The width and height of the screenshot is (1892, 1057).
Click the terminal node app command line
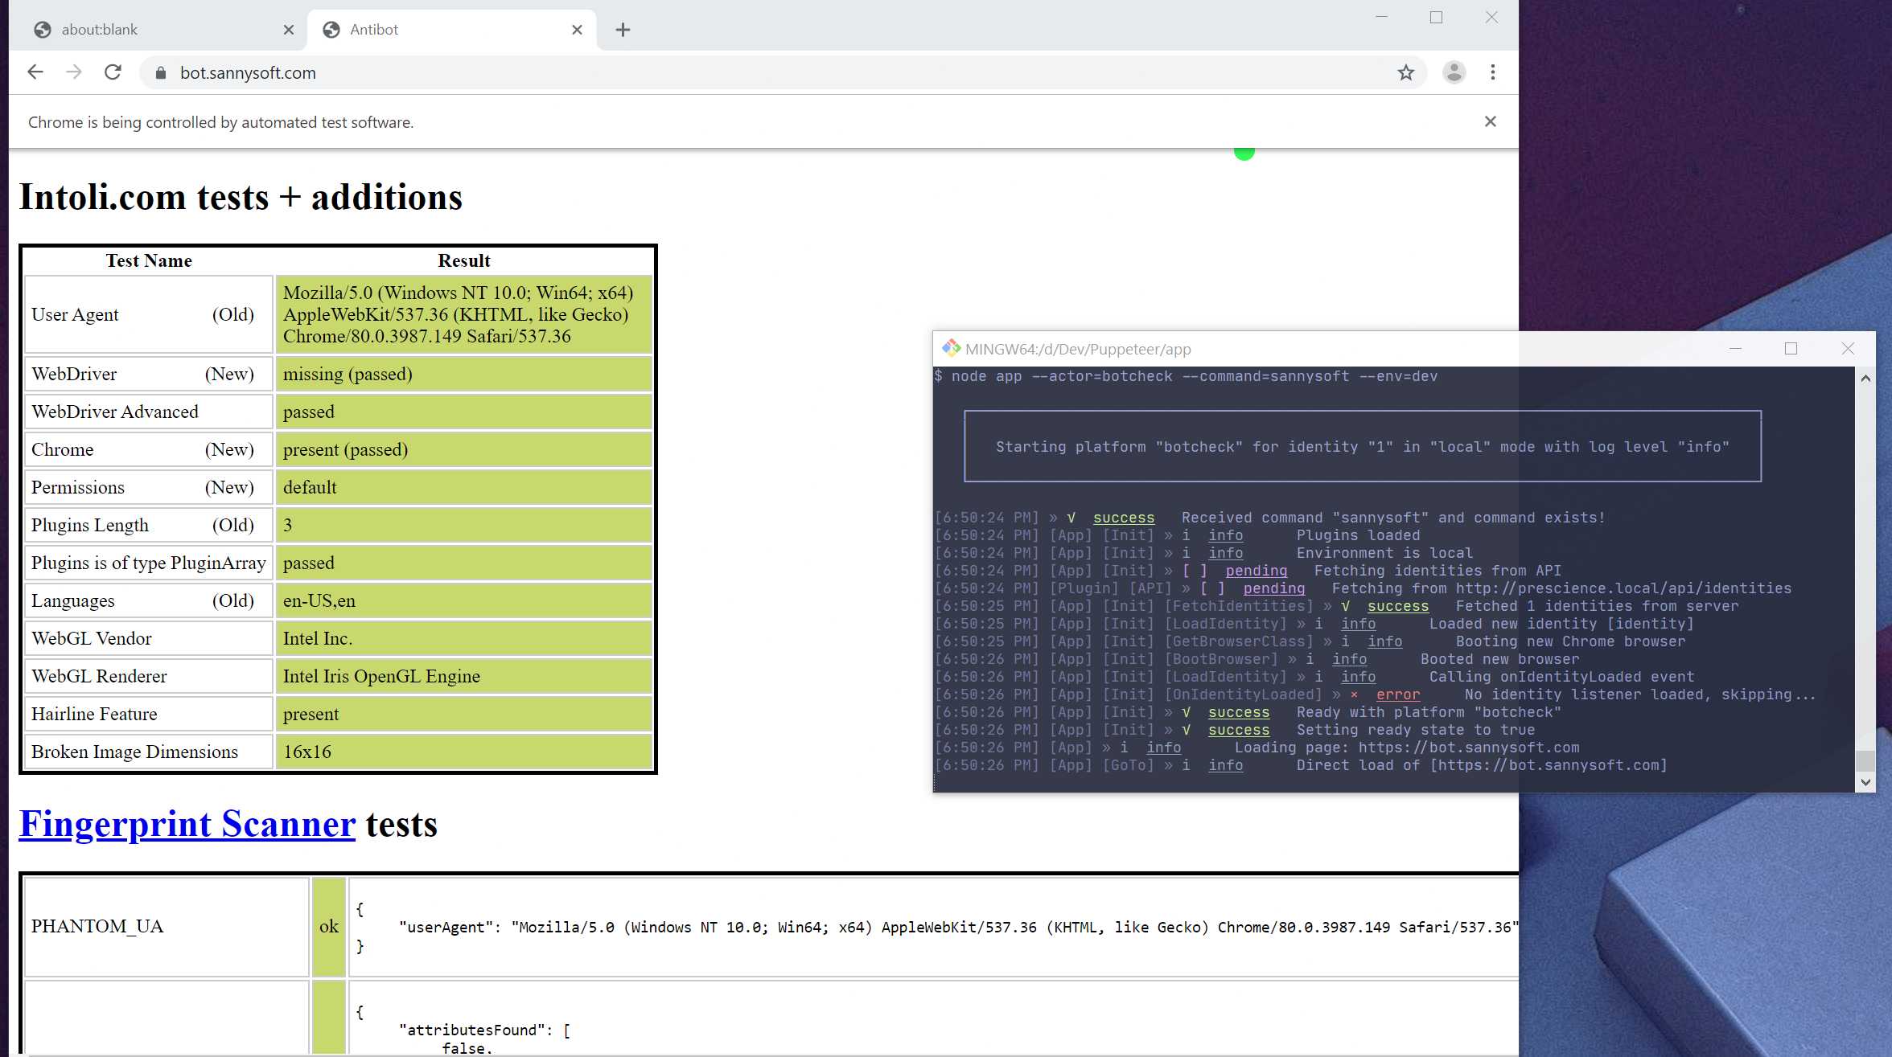[x=1186, y=376]
